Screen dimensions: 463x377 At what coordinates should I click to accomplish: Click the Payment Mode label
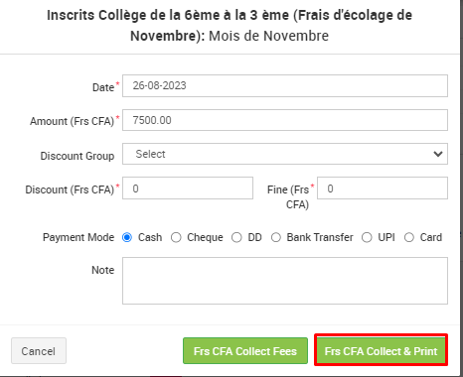coord(78,237)
